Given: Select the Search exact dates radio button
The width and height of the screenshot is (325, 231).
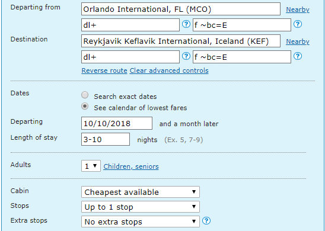Looking at the screenshot, I should click(85, 95).
